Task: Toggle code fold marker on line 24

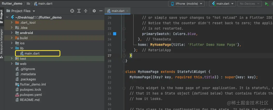Action: click(x=124, y=39)
